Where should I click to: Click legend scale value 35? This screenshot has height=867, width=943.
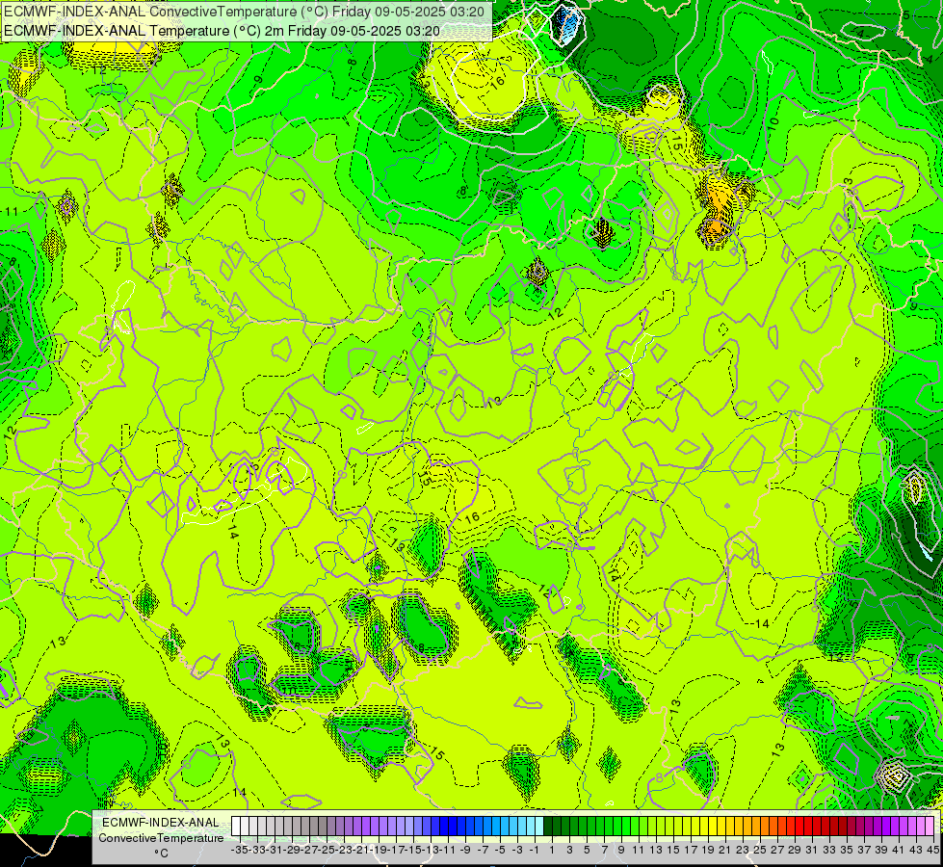(x=847, y=850)
